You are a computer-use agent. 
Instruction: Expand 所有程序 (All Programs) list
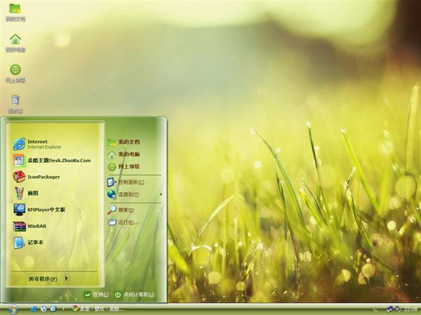(x=47, y=279)
